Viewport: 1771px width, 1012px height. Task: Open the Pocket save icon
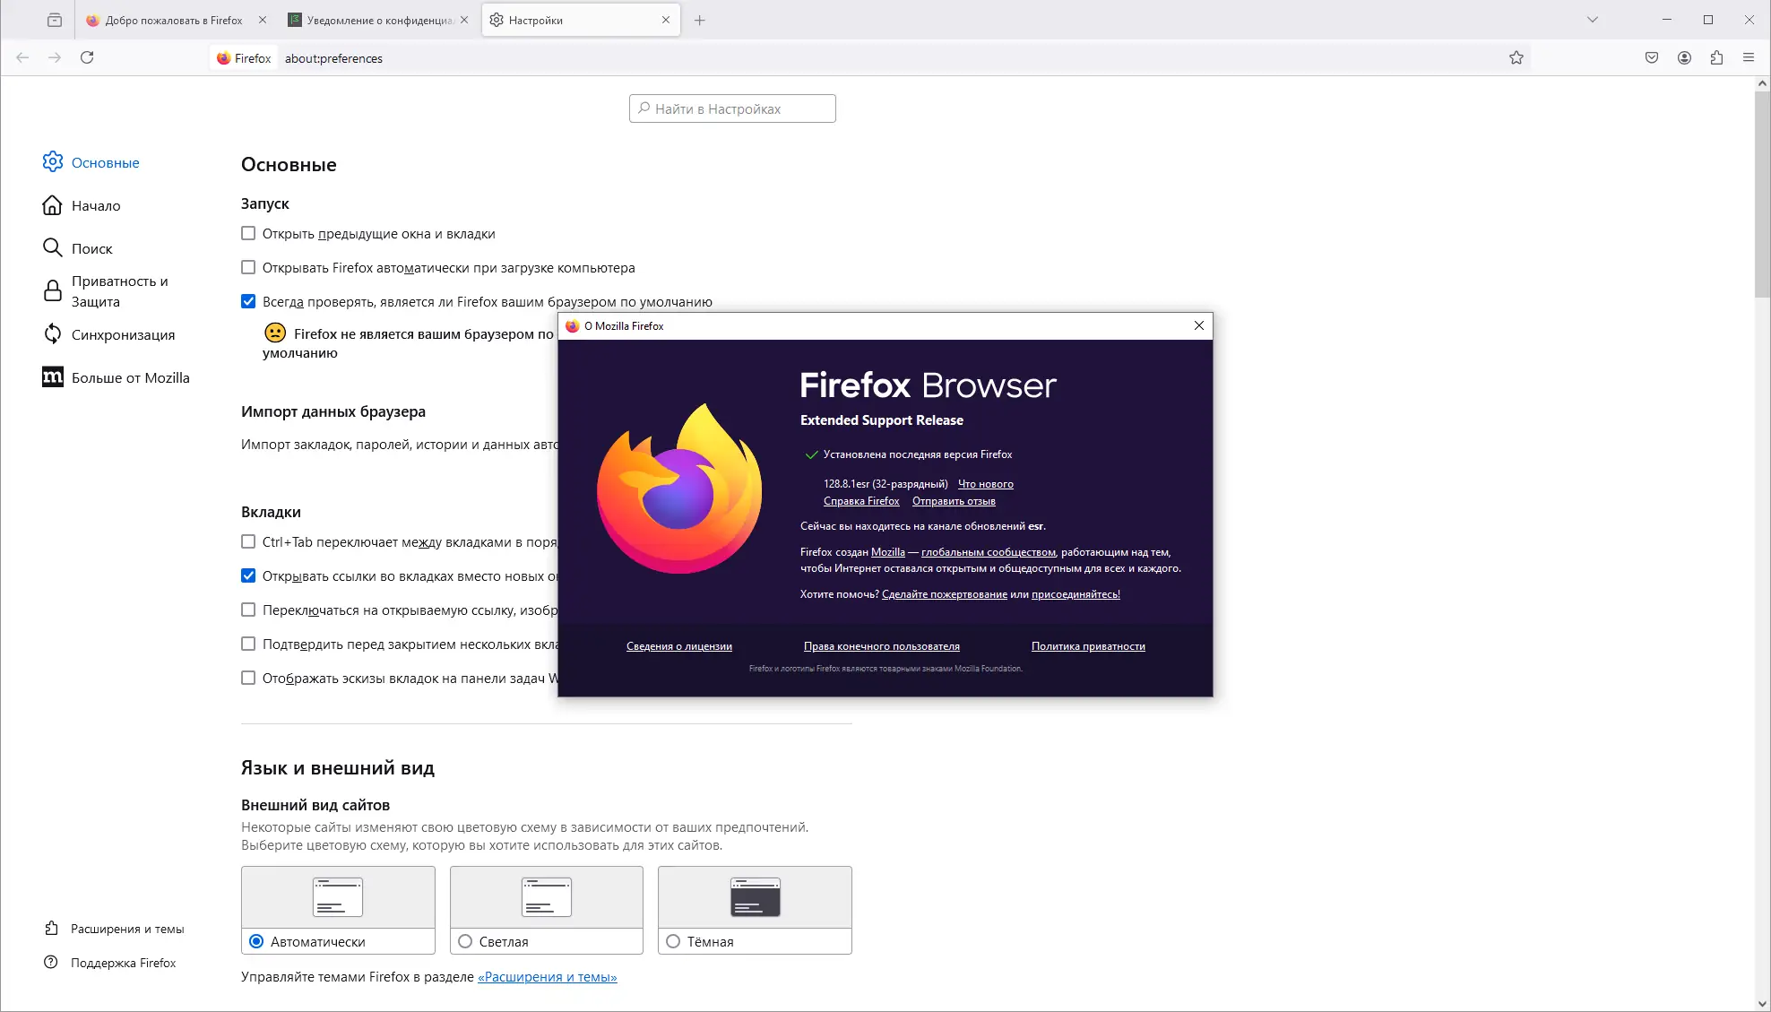point(1652,58)
